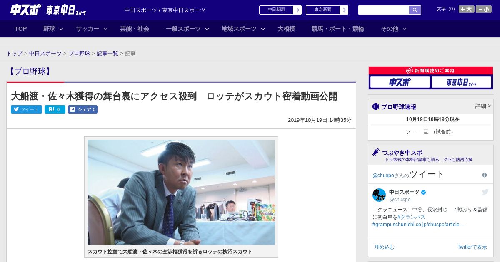
Task: Click トップ breadcrumb link
Action: tap(15, 54)
